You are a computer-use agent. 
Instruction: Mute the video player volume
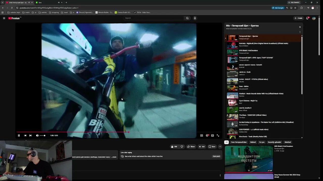tap(37, 135)
